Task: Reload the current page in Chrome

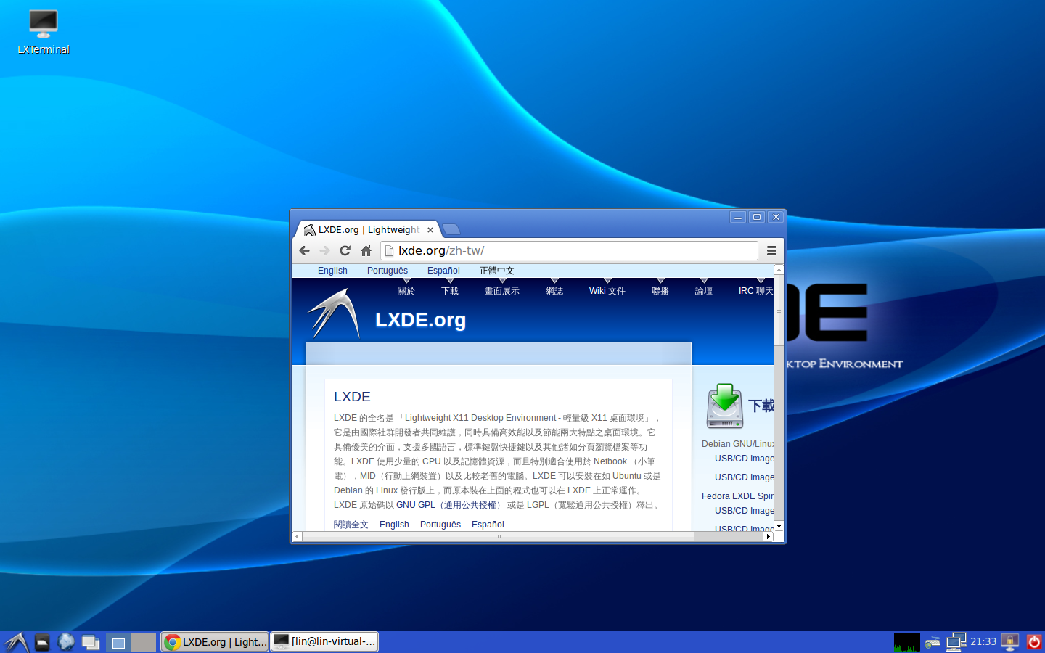Action: tap(345, 250)
